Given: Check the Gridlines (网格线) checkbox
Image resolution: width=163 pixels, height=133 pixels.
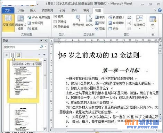Looking at the screenshot, I should tap(55, 22).
